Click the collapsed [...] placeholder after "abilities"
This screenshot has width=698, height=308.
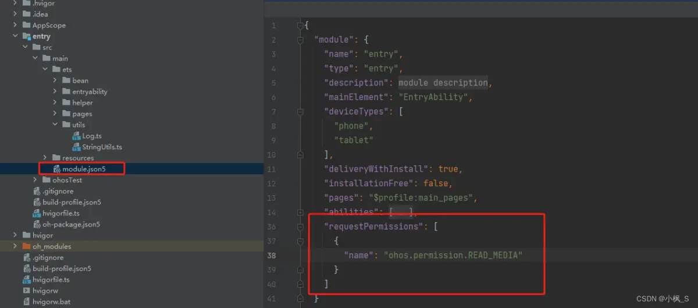401,212
